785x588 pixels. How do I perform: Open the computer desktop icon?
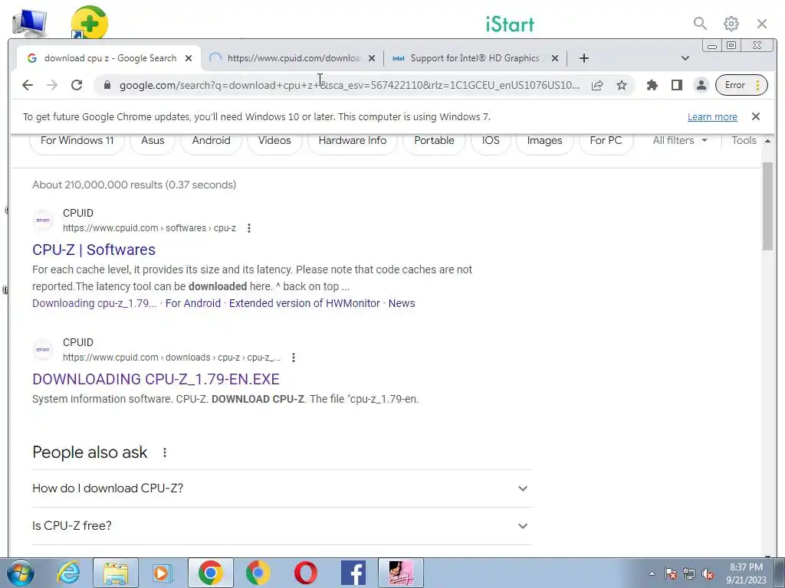30,23
